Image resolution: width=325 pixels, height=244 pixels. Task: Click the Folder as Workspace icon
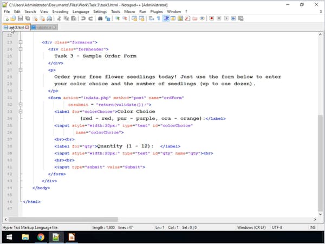(x=195, y=18)
